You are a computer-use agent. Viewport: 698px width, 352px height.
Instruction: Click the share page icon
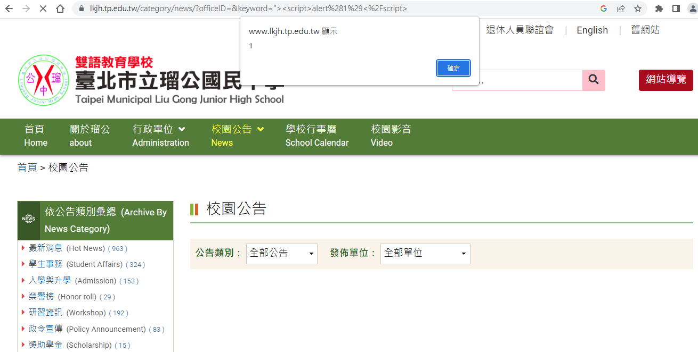(x=621, y=9)
